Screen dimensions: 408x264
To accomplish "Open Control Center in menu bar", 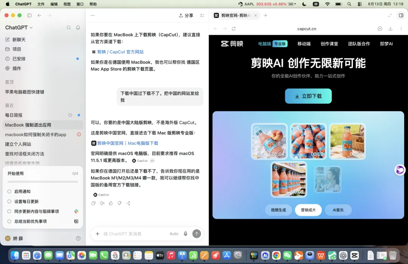I will click(x=360, y=4).
